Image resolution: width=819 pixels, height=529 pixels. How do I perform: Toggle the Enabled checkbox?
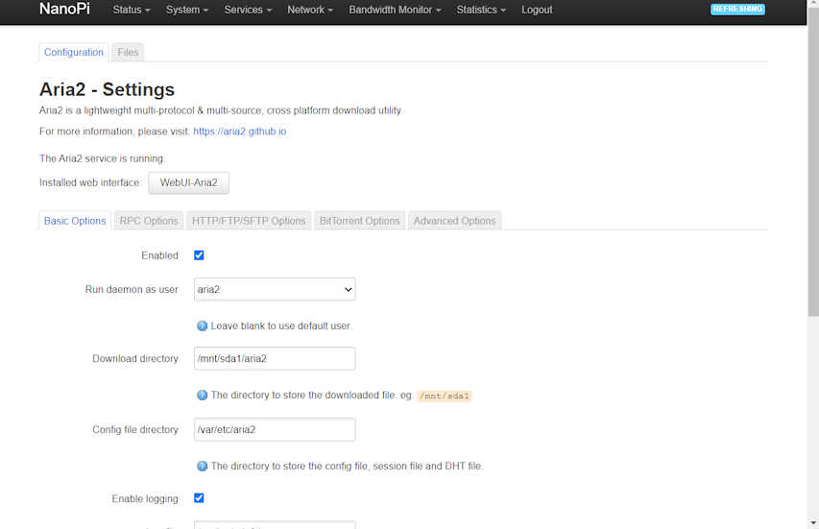click(199, 255)
